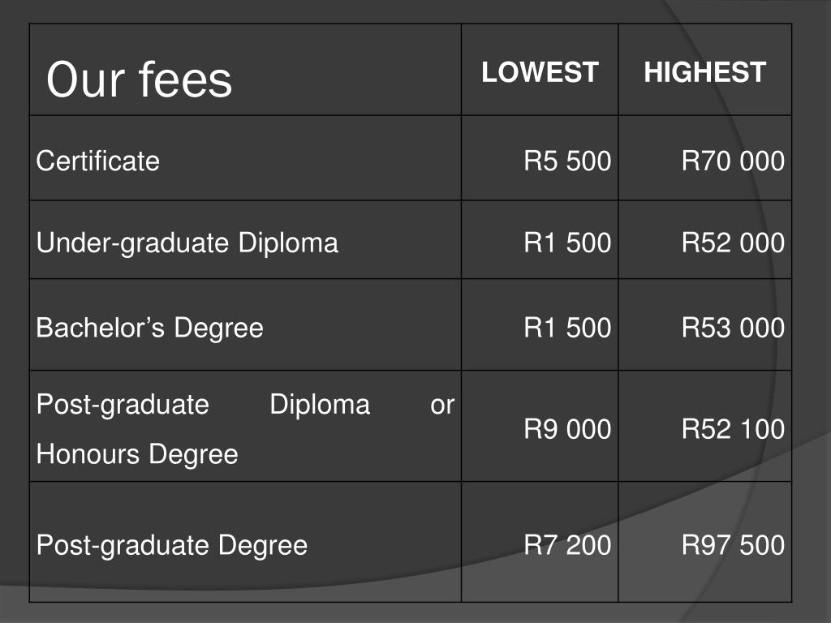The width and height of the screenshot is (831, 623).
Task: Click the 'Our fees' table heading
Action: pyautogui.click(x=140, y=79)
